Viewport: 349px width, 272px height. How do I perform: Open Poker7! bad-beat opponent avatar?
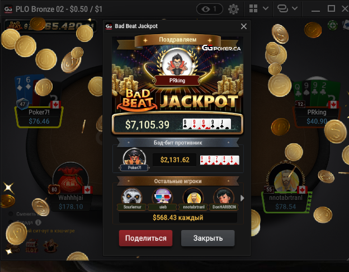[x=134, y=160]
